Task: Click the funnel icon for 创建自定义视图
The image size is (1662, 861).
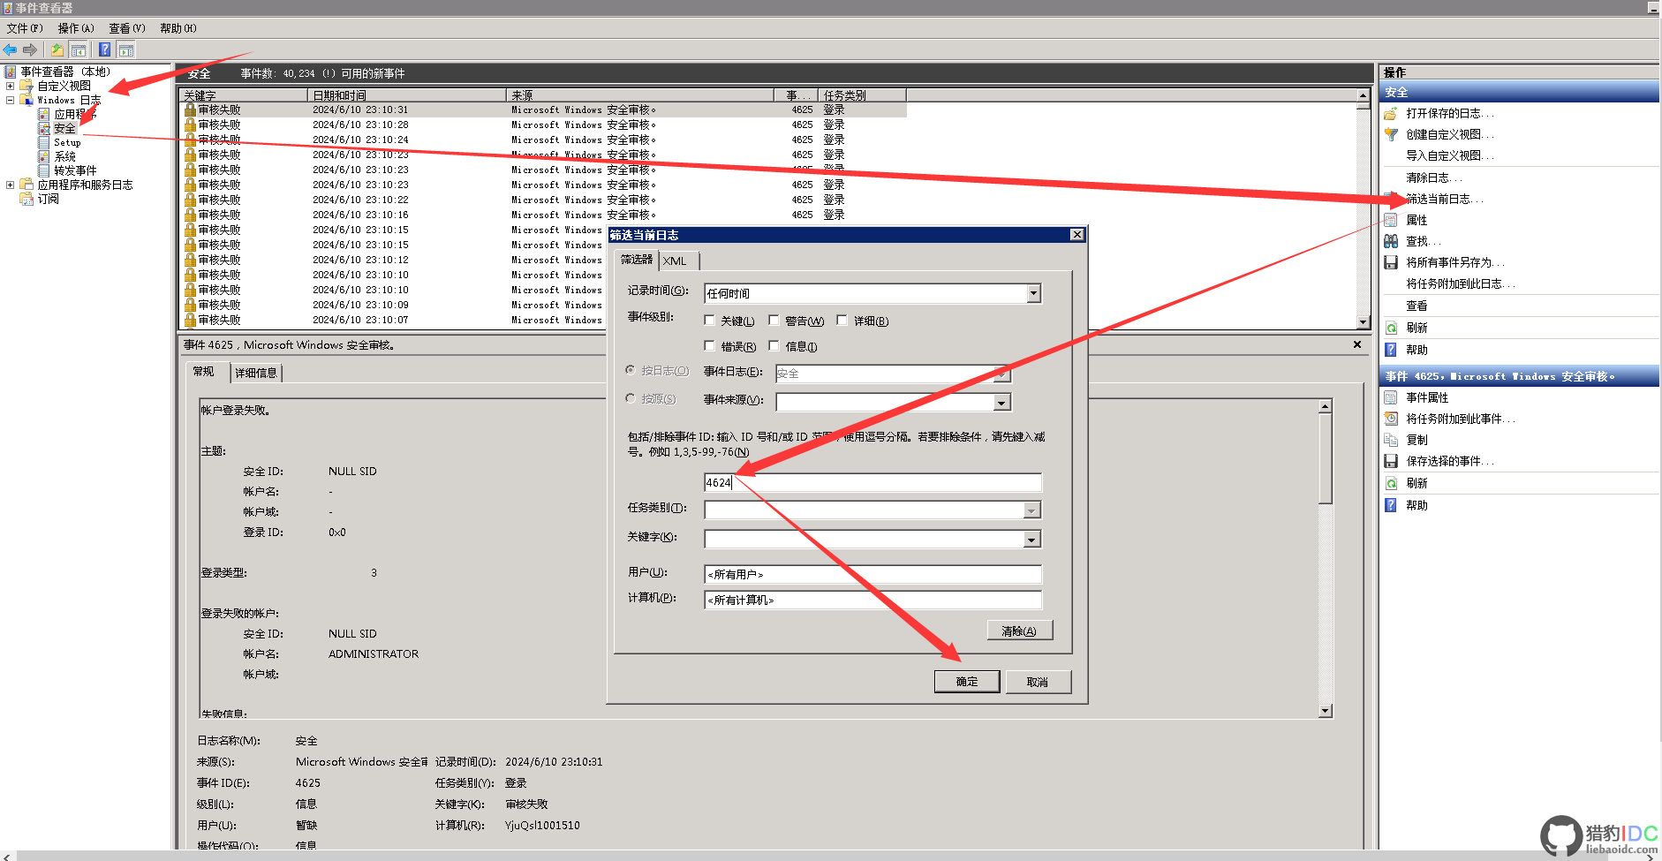Action: (1391, 134)
